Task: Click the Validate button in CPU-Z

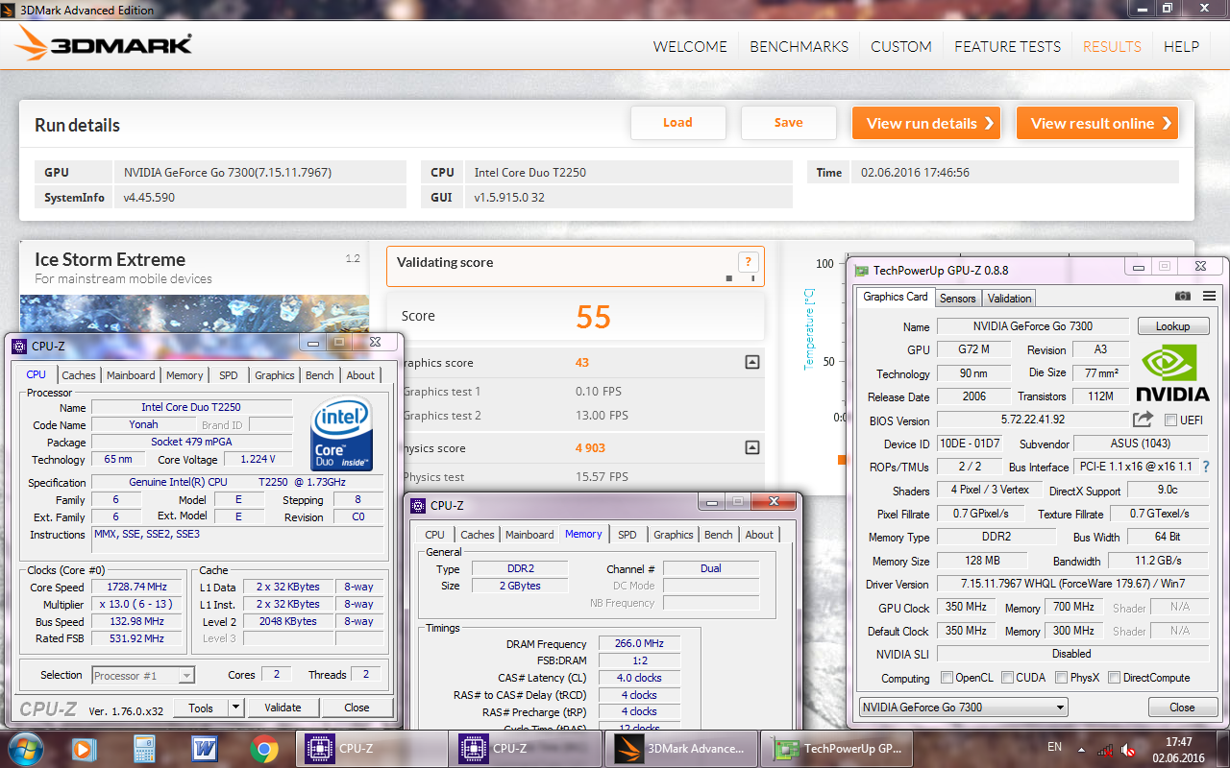Action: 283,708
